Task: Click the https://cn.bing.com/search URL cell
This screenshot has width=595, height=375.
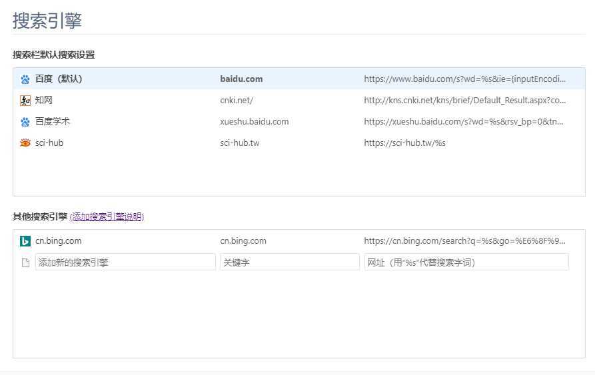Action: click(x=465, y=240)
